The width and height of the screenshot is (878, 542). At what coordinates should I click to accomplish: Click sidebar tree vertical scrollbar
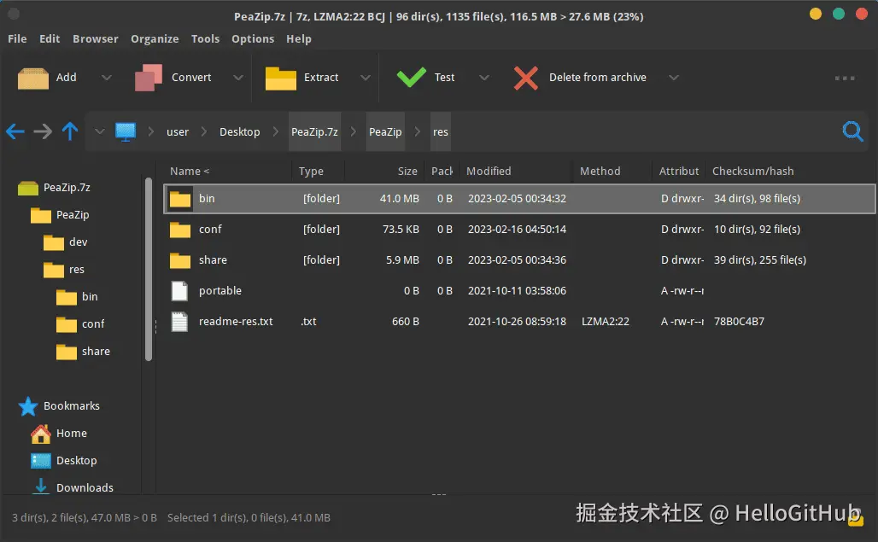point(149,269)
